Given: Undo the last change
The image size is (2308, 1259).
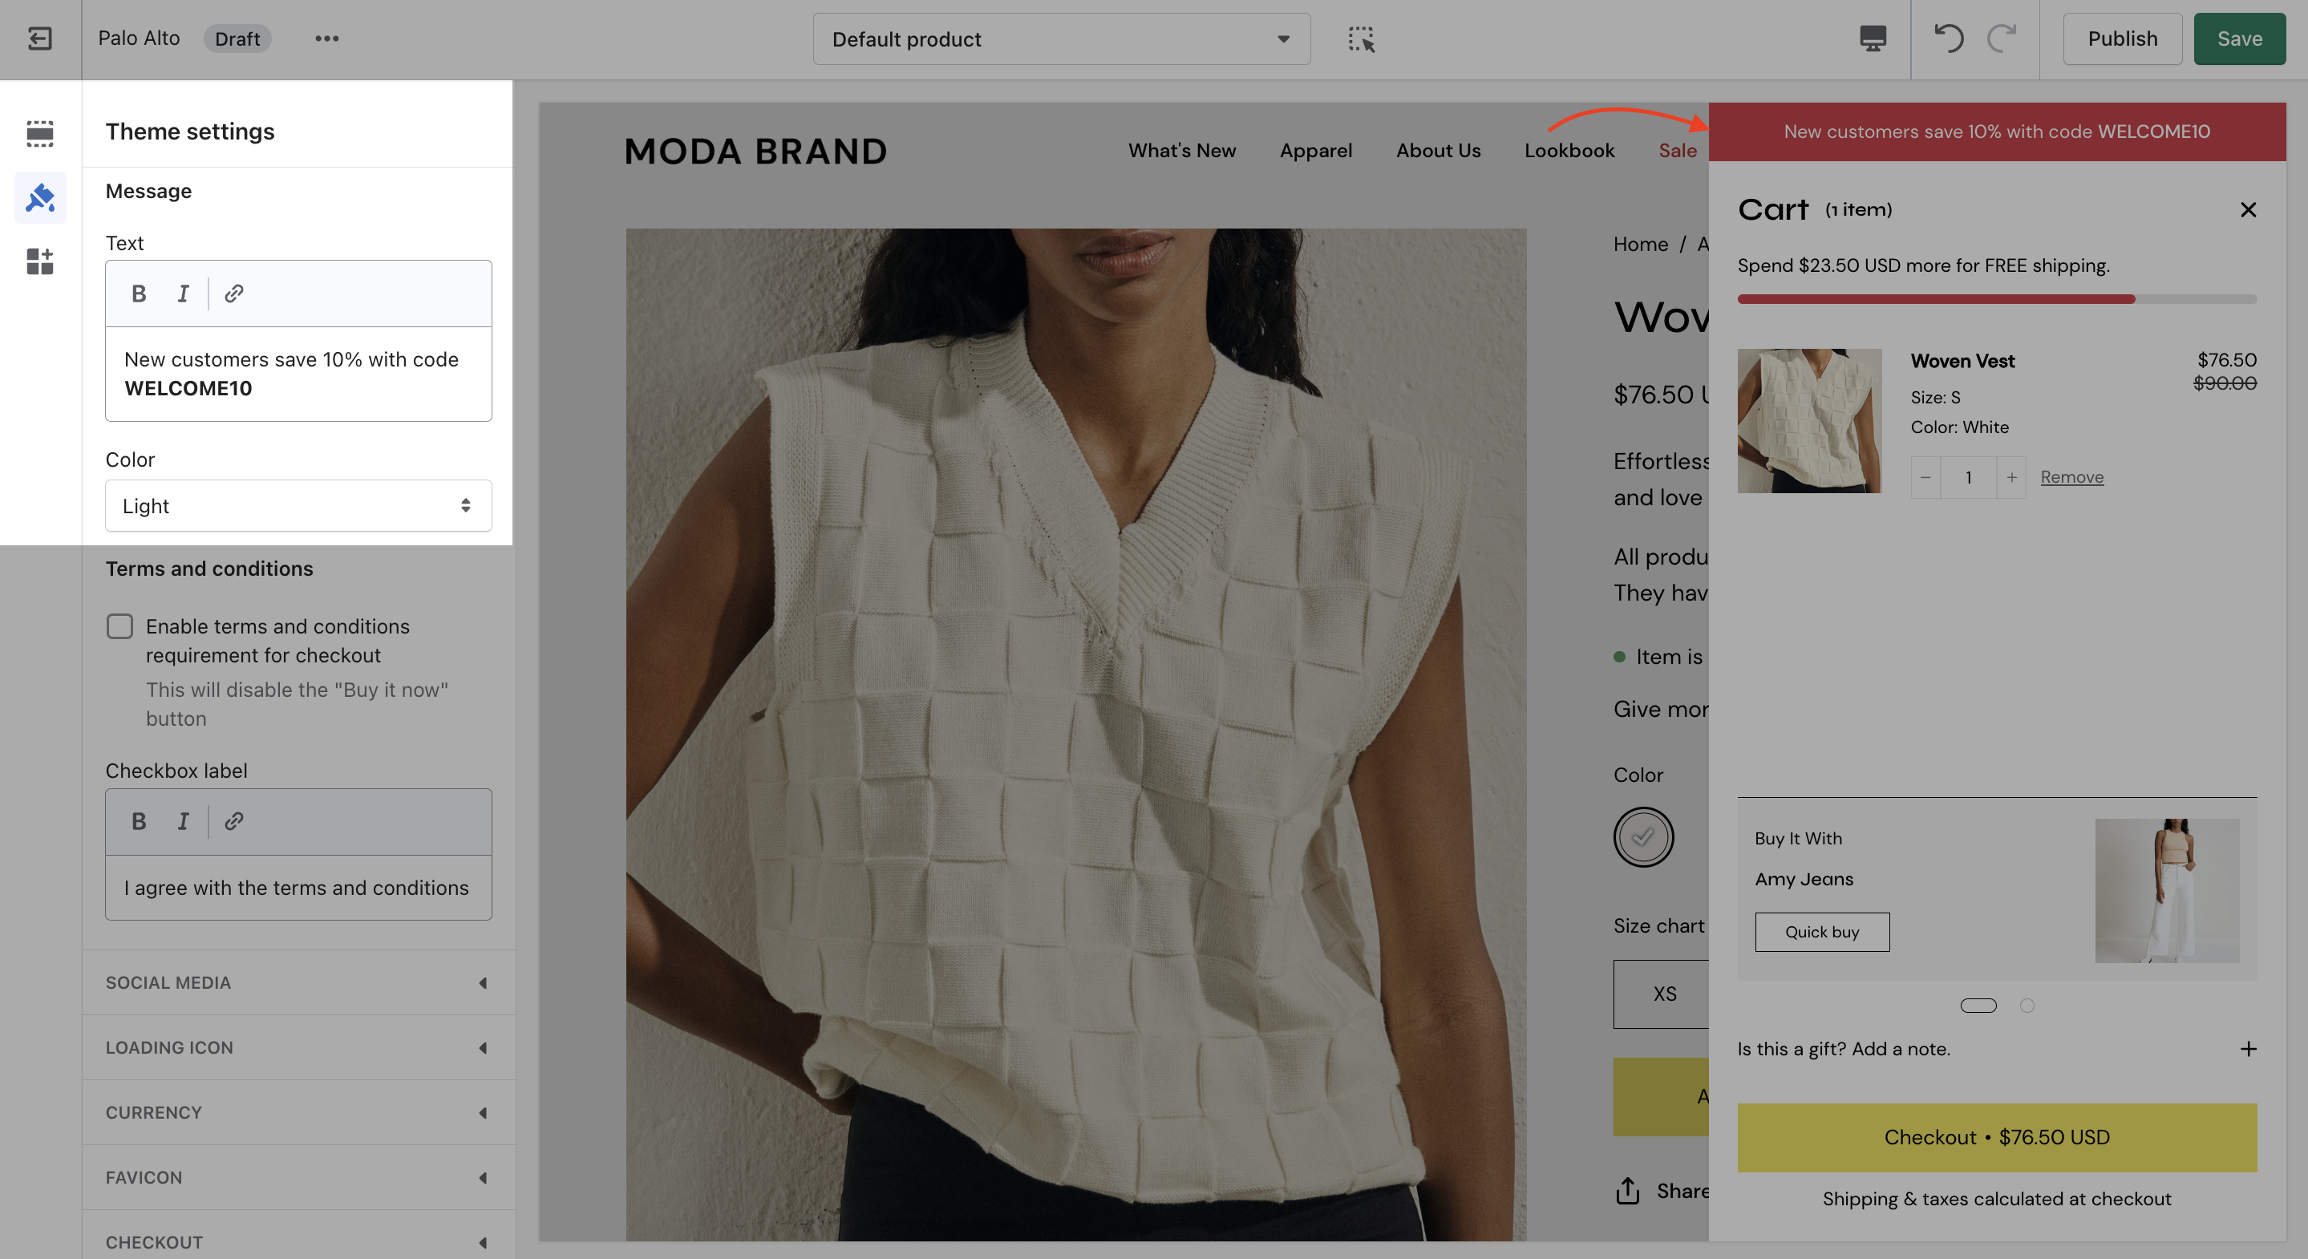Looking at the screenshot, I should (x=1948, y=38).
